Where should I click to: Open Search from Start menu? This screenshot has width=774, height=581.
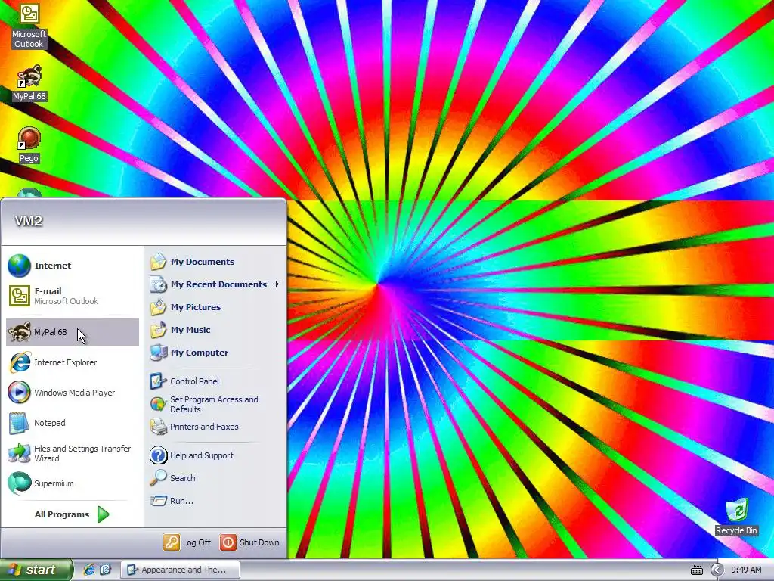(x=215, y=478)
